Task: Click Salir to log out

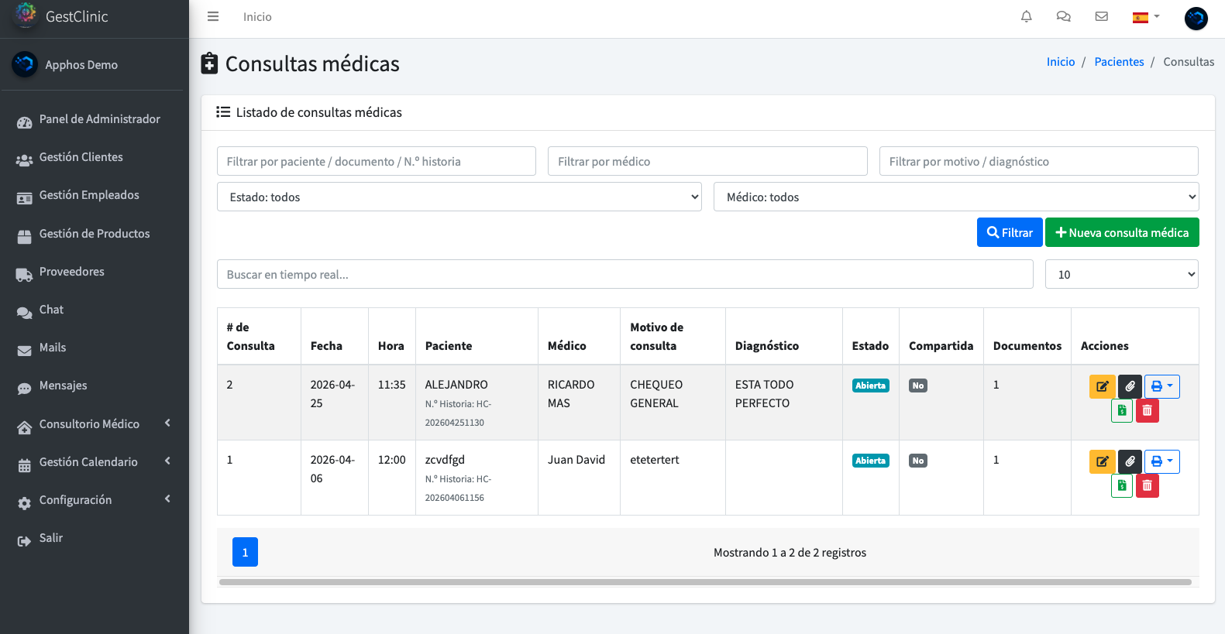Action: pyautogui.click(x=94, y=538)
